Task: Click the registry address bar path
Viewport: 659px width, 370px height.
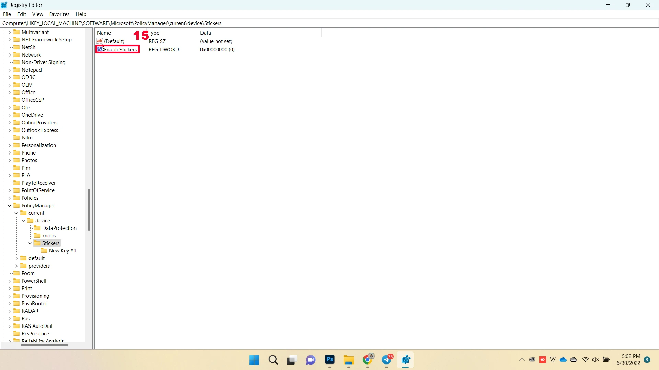Action: pyautogui.click(x=112, y=23)
